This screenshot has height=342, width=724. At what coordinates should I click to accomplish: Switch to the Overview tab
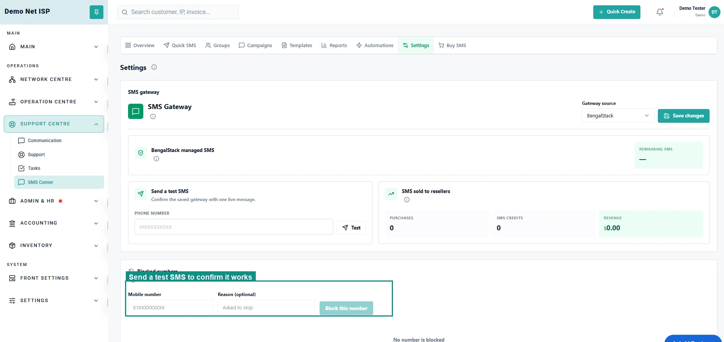140,46
